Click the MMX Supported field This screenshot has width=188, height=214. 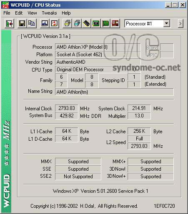tap(78, 162)
